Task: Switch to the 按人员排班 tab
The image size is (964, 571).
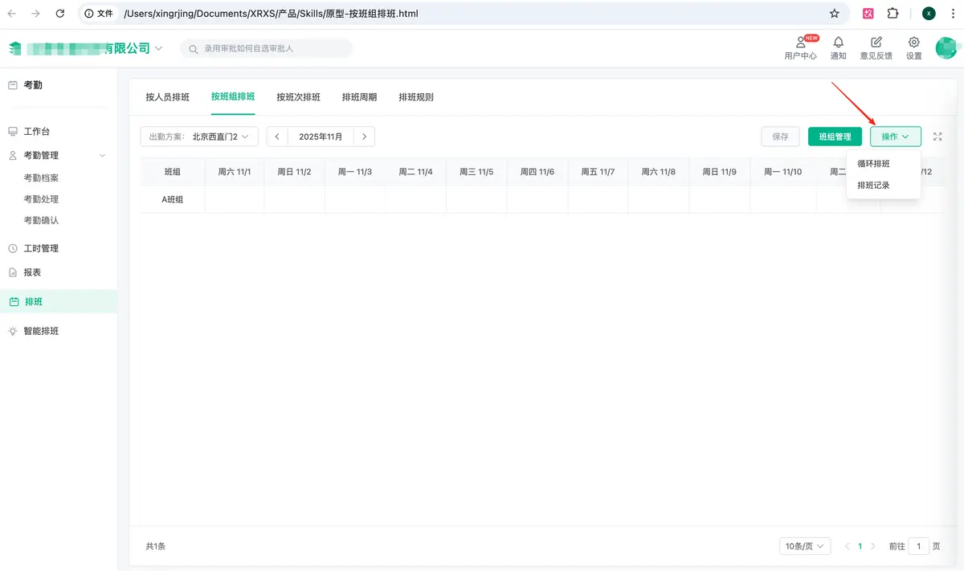Action: point(167,97)
